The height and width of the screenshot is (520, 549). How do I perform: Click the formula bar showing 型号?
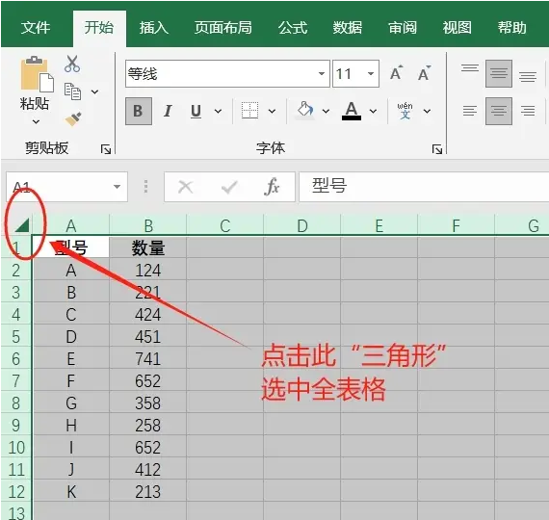424,186
